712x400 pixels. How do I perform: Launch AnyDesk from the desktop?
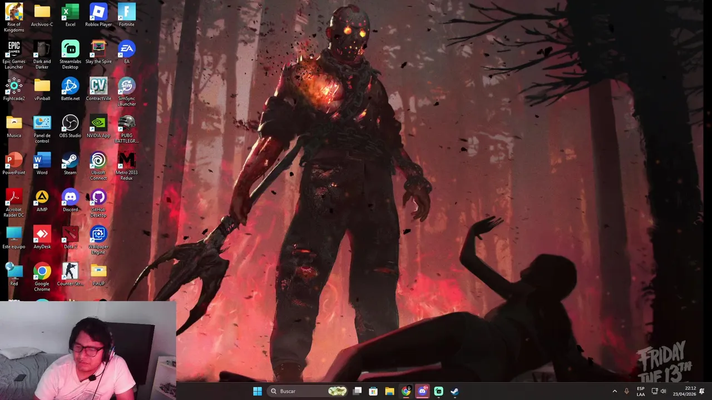coord(42,237)
